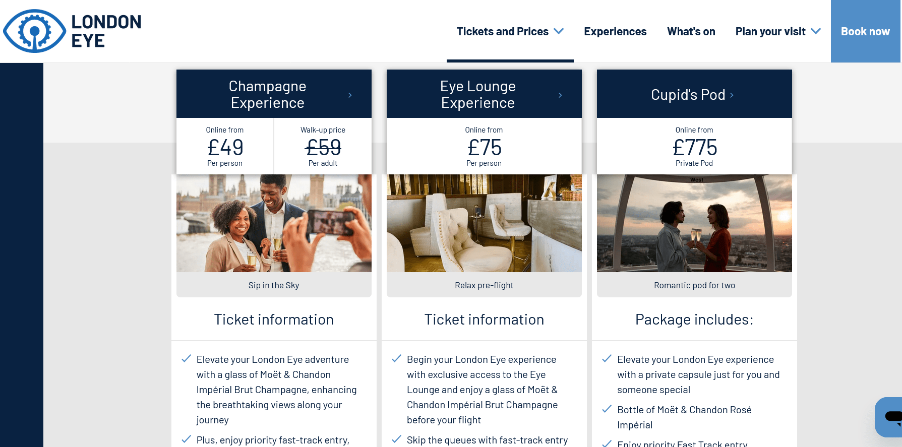The image size is (902, 447).
Task: Click the checkmark beside fast-track entry on Eye Lounge
Action: (x=396, y=439)
